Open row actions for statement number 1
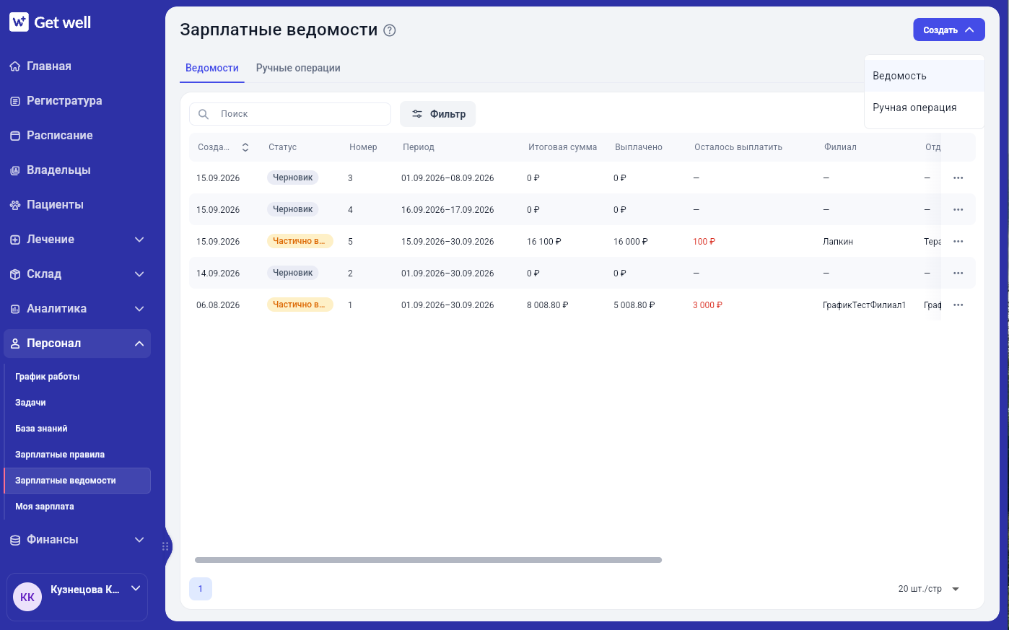 pyautogui.click(x=958, y=305)
